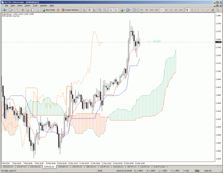This screenshot has height=173, width=223.
Task: Switch to the EURJPY,H1 chart tab
Action: pyautogui.click(x=22, y=167)
